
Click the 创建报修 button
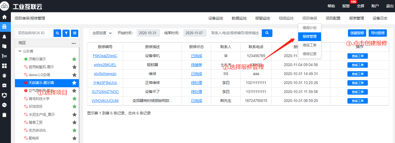tap(357, 33)
